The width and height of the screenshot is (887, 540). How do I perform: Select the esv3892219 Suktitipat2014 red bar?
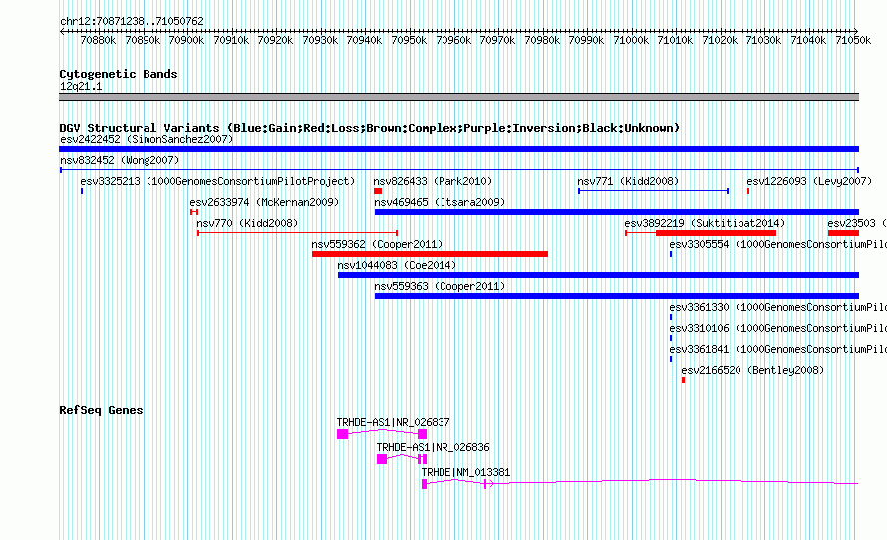[701, 233]
